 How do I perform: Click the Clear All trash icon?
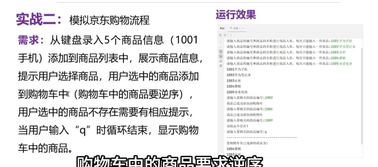[221, 66]
